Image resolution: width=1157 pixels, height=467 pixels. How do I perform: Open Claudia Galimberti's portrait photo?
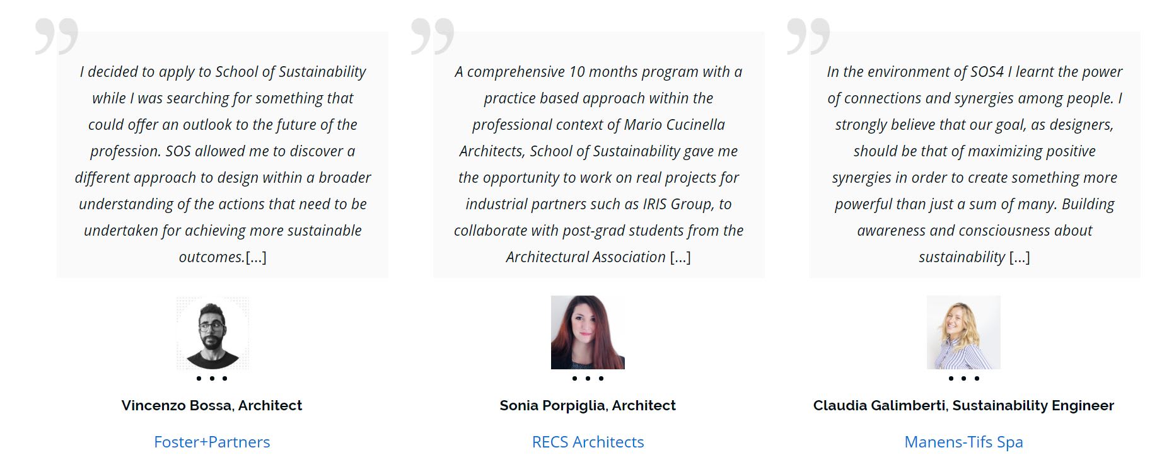963,332
